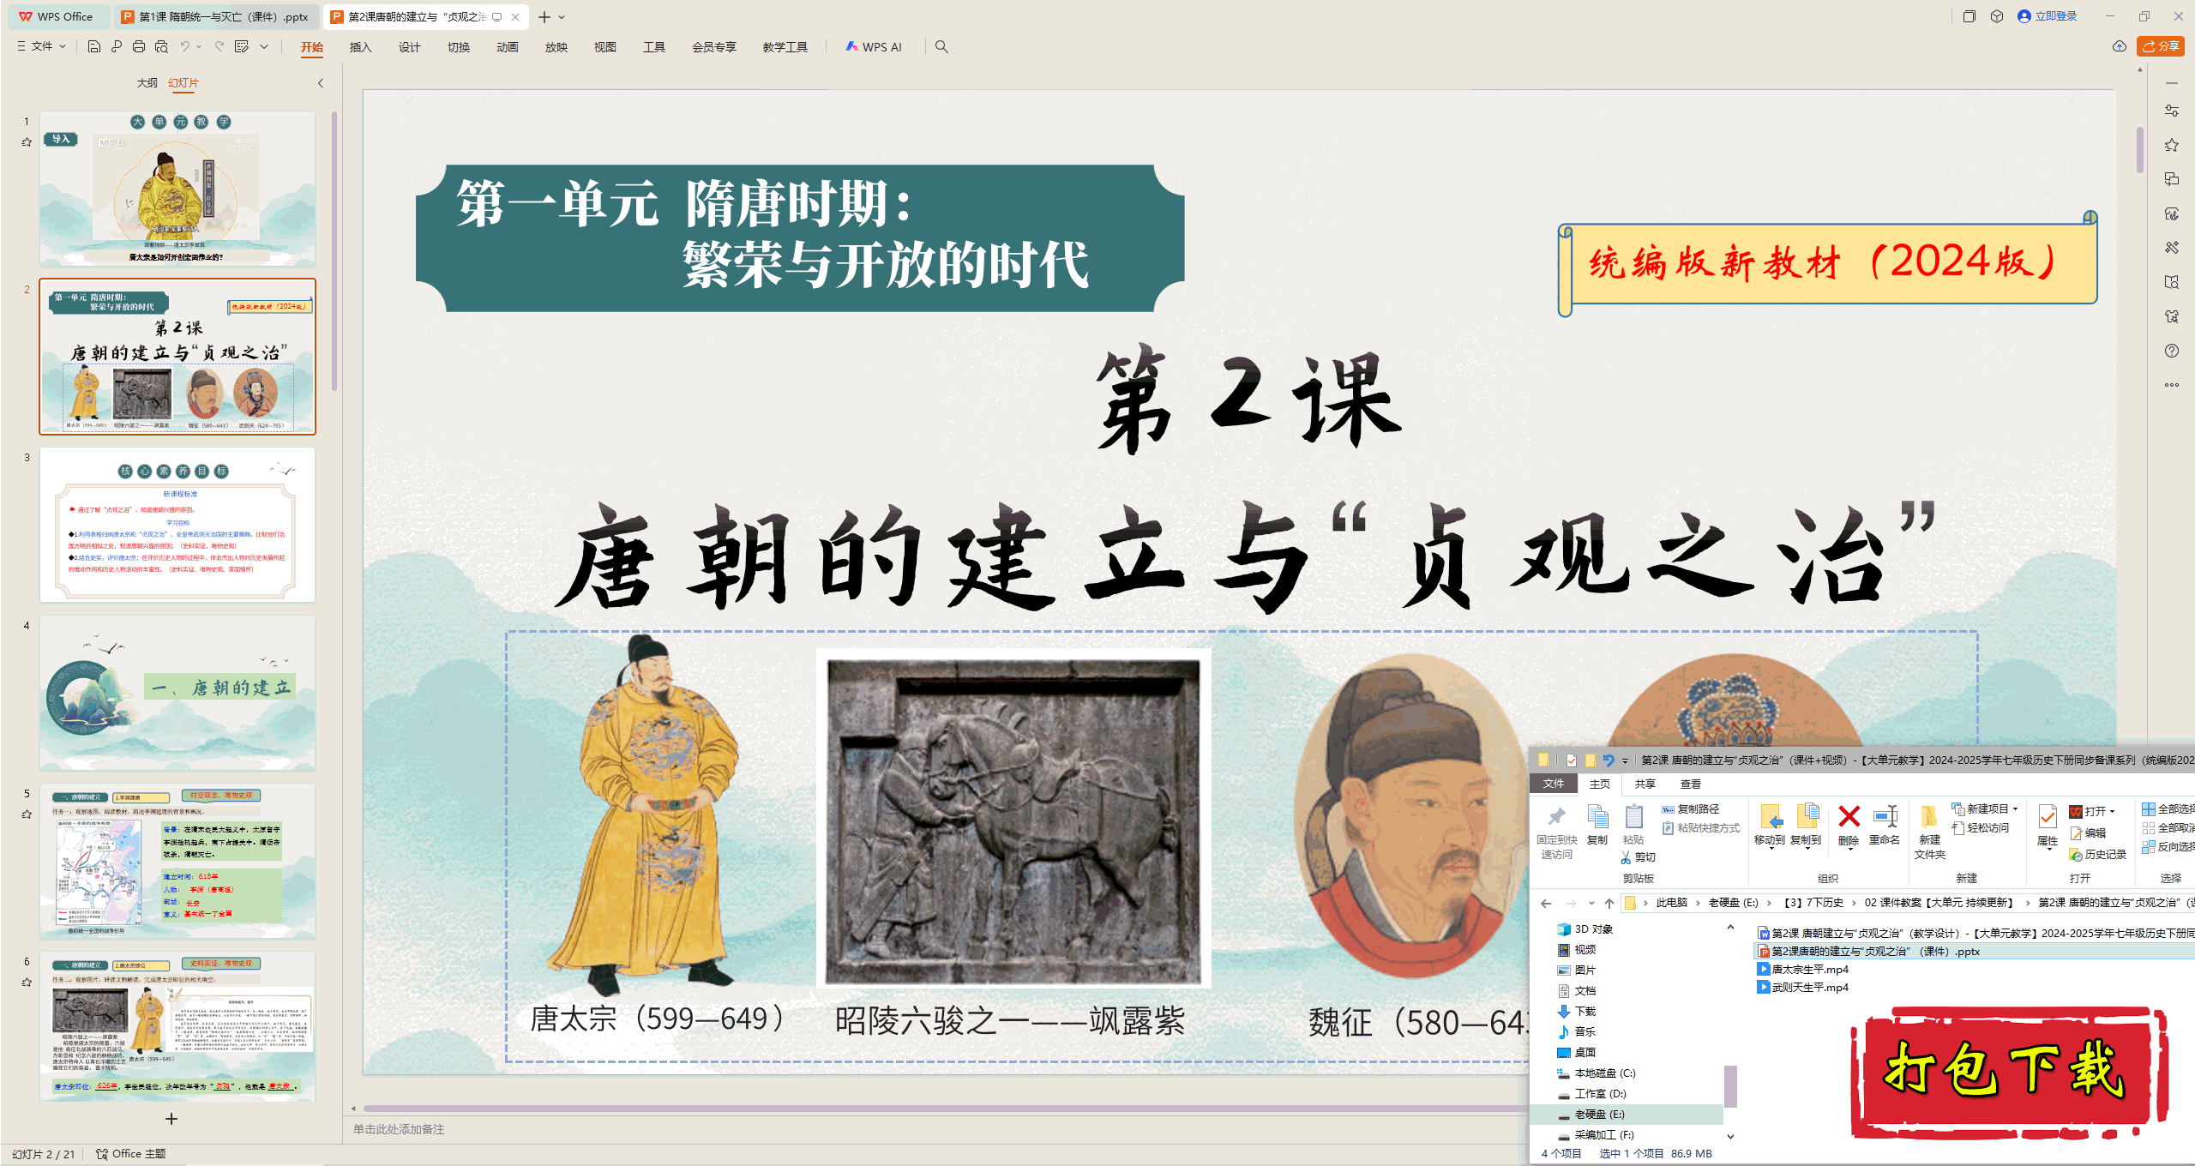Open the object properties sliders icon in sidebar
The height and width of the screenshot is (1166, 2195).
coord(2172,111)
